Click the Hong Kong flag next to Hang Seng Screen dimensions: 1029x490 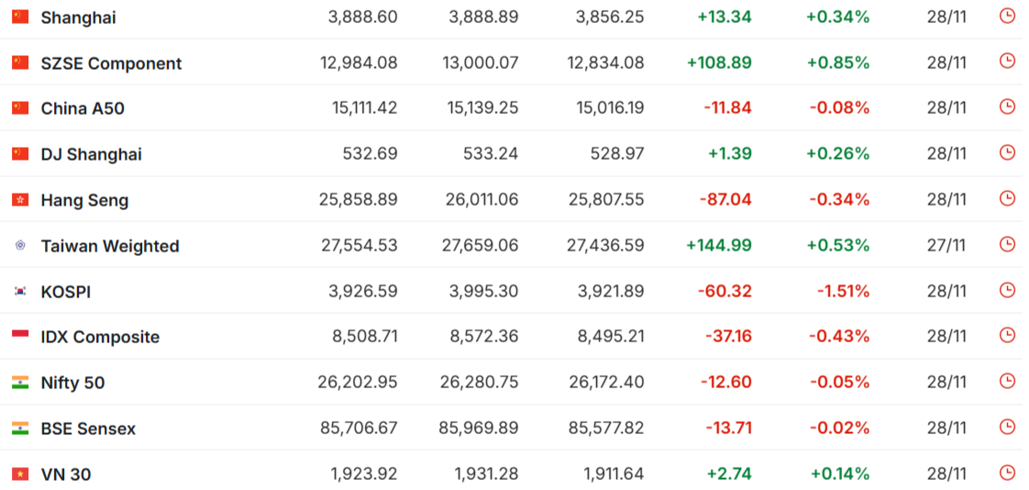click(20, 200)
